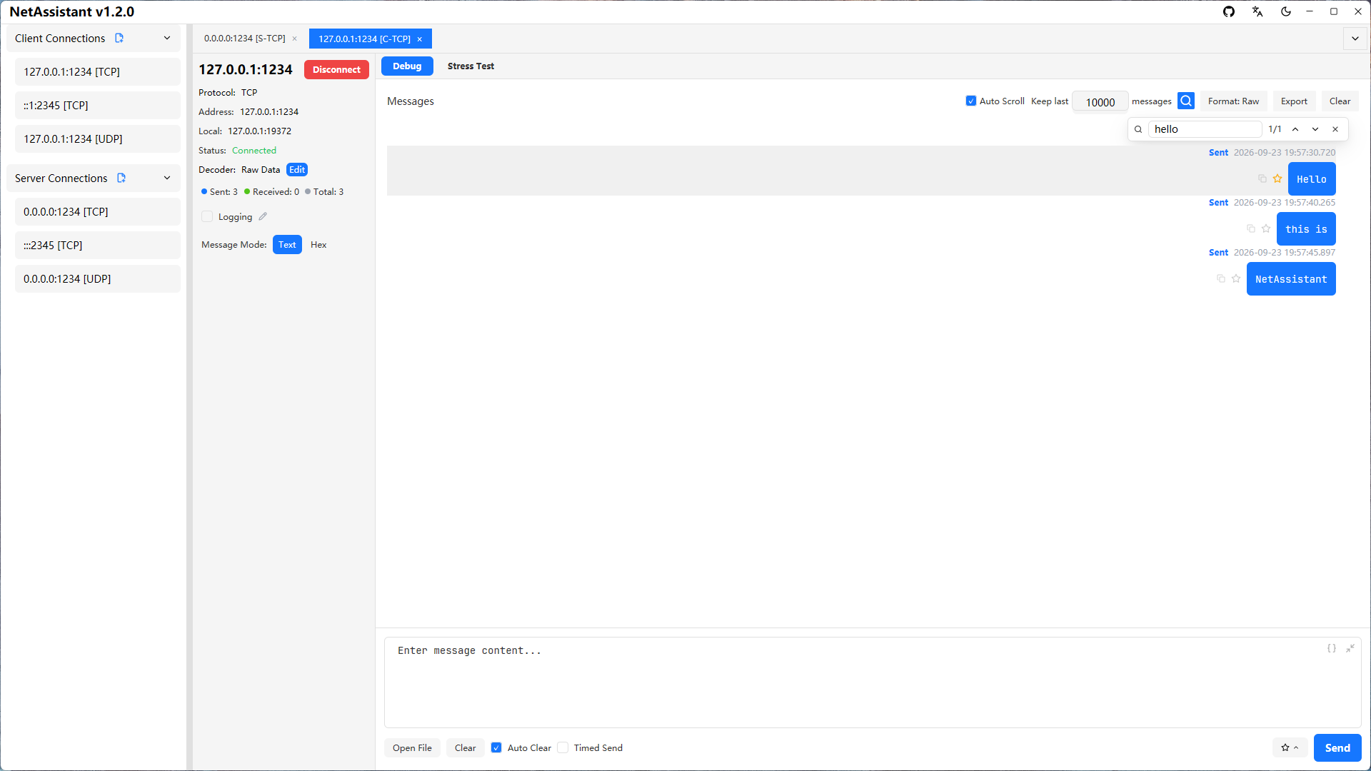Select the Debug tab
Image resolution: width=1371 pixels, height=771 pixels.
coord(407,66)
